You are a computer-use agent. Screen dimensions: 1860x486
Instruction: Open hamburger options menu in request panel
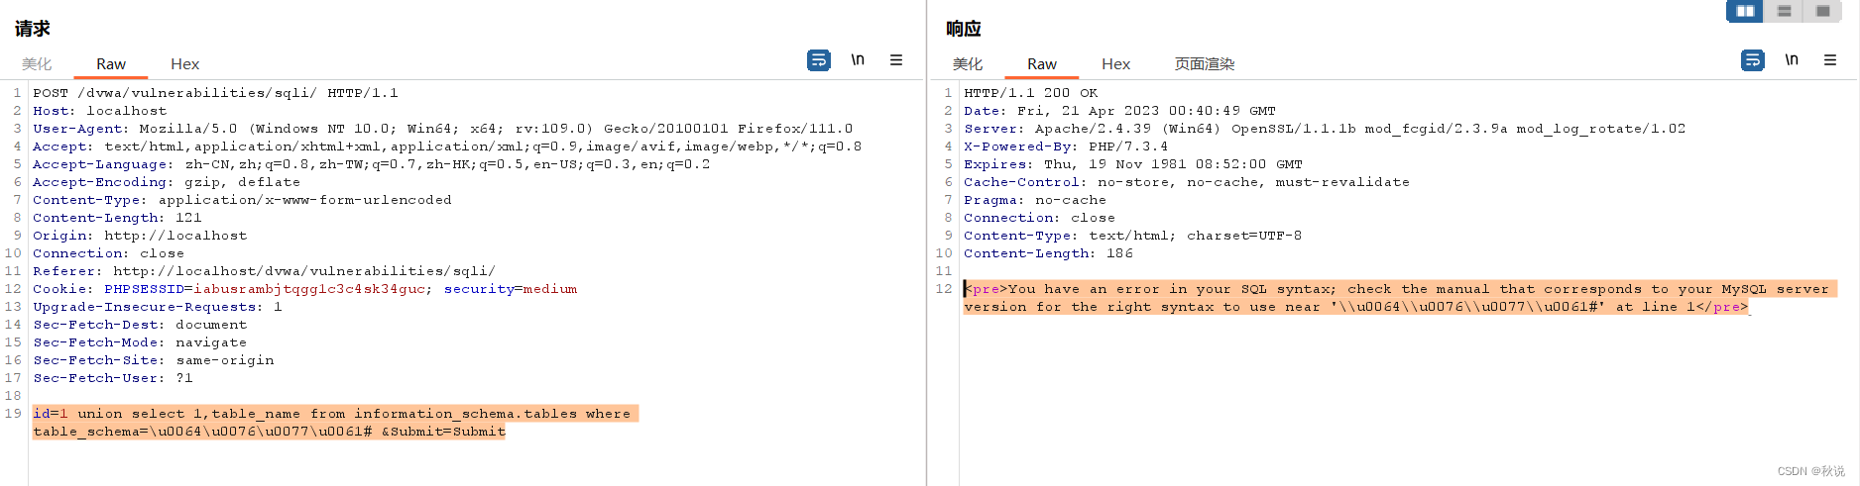896,60
